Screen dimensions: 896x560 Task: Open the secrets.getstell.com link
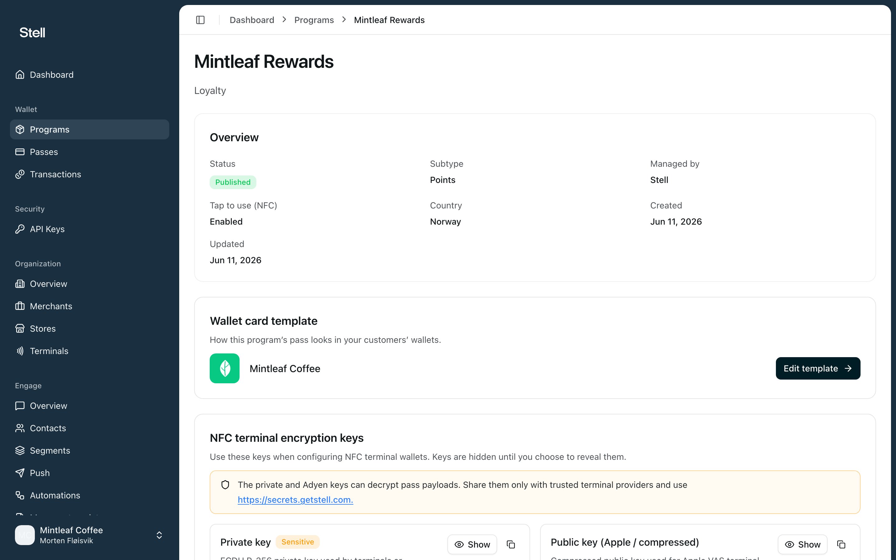(x=295, y=500)
